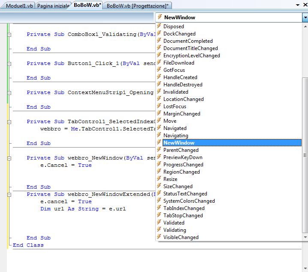Click the lightning icon beside FileDownload

tap(159, 62)
